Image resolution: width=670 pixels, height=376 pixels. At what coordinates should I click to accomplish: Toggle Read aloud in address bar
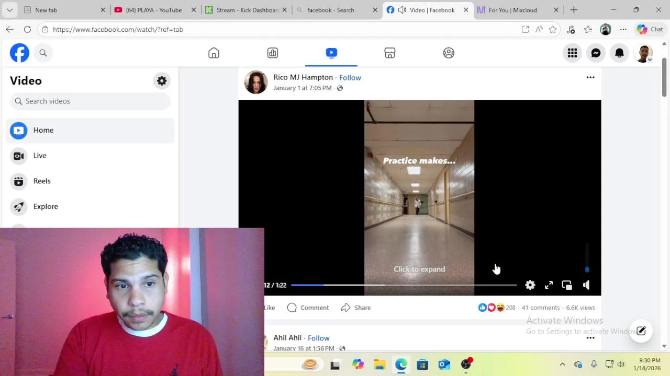539,30
